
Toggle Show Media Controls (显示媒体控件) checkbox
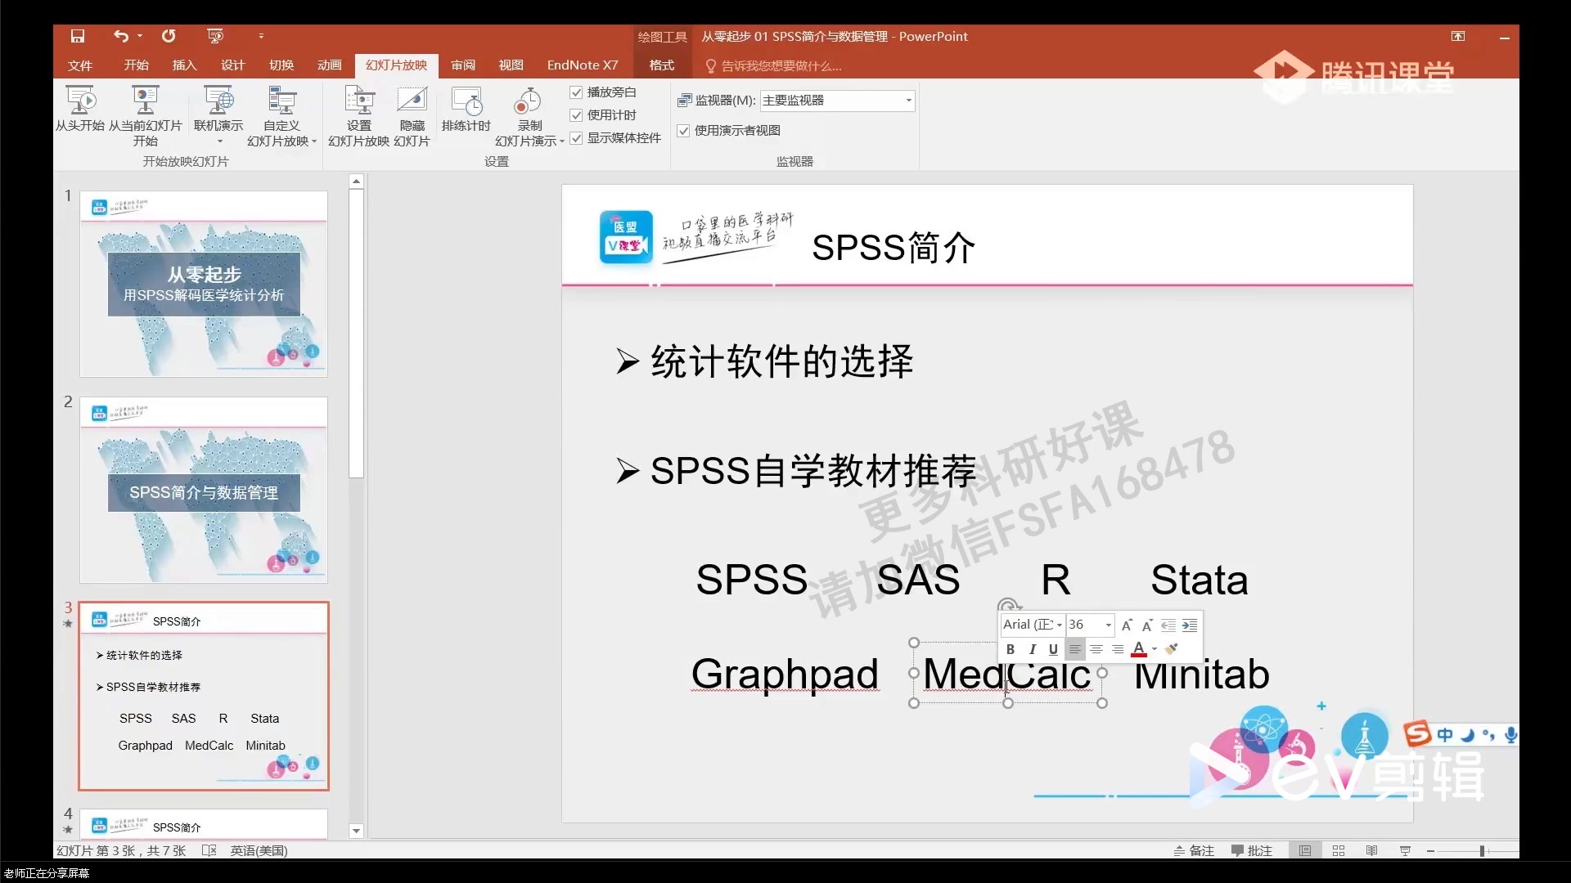[576, 138]
